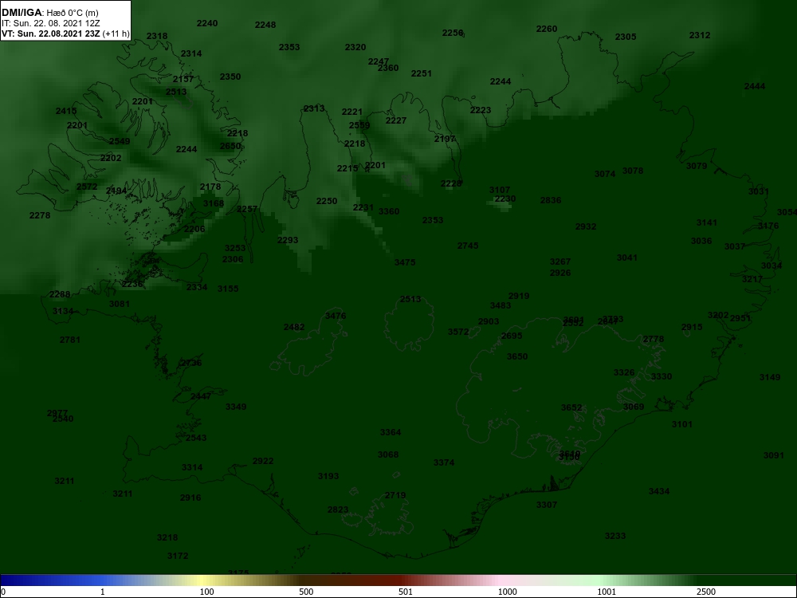Select the 2482 value
The image size is (797, 598).
pyautogui.click(x=294, y=327)
